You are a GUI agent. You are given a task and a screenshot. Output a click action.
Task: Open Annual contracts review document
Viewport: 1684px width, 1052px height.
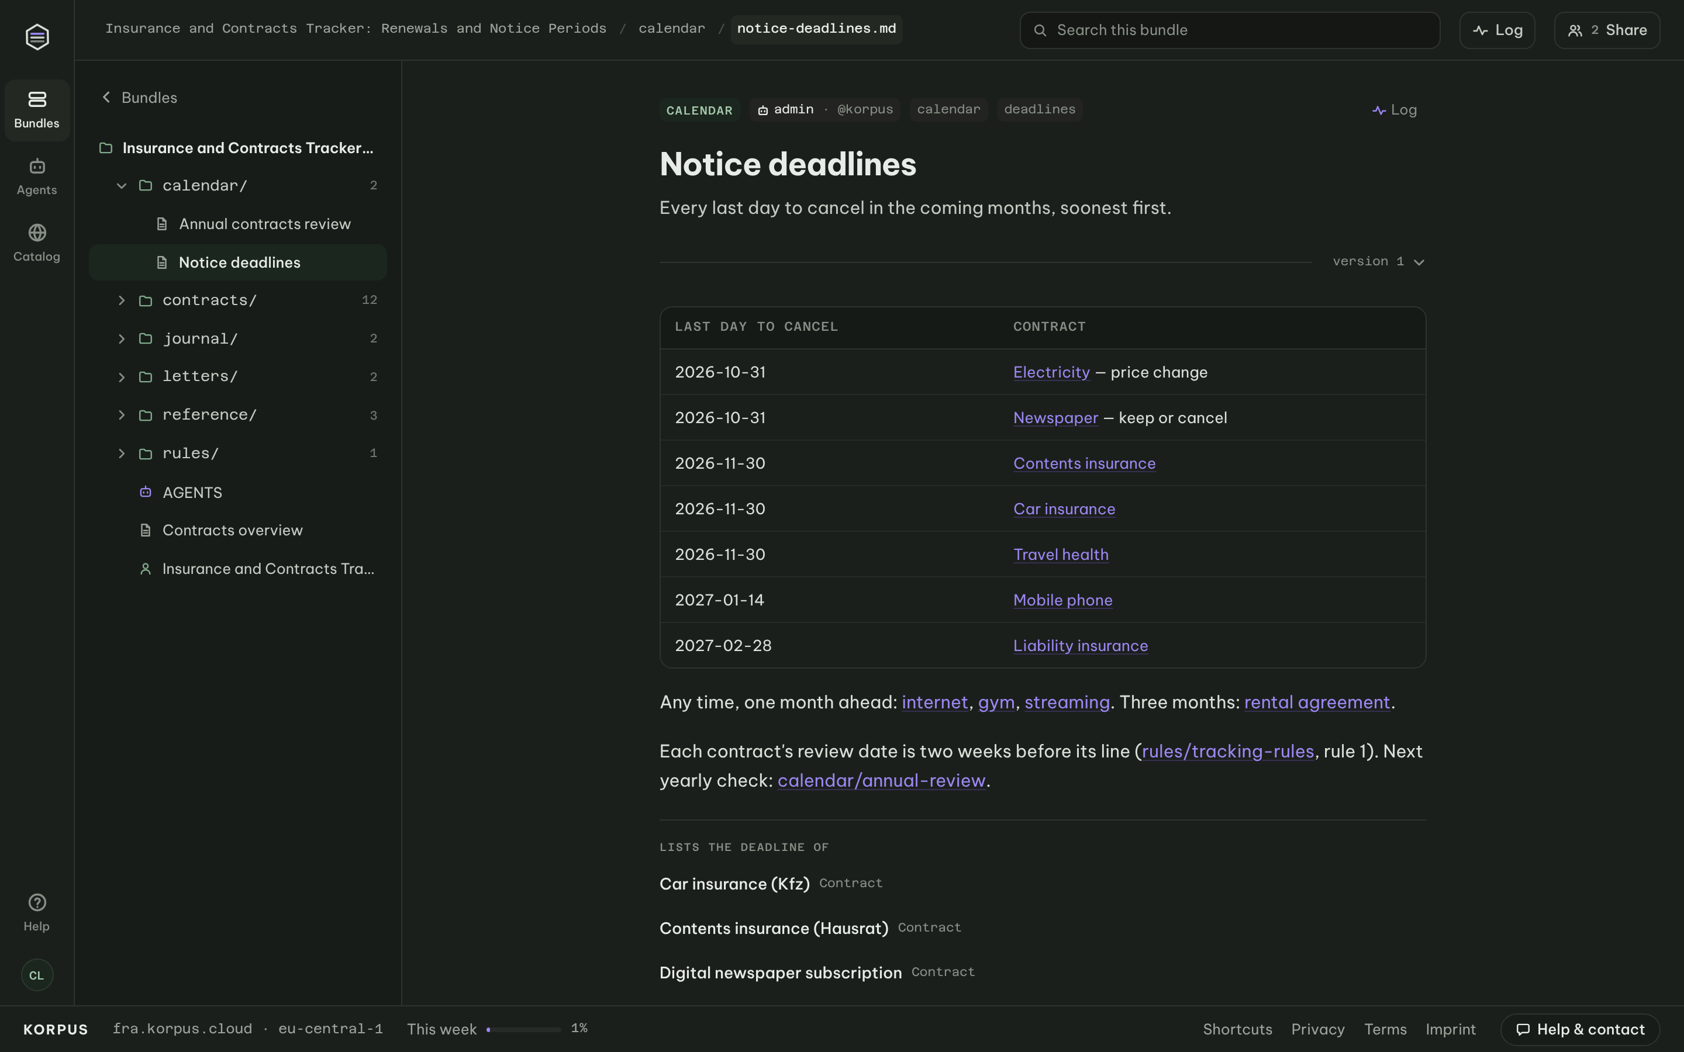pos(237,224)
